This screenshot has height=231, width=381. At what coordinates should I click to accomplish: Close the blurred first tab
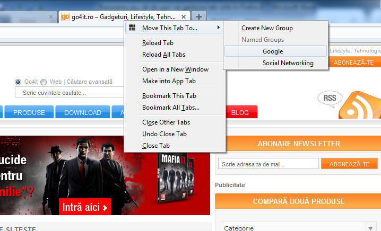click(51, 17)
